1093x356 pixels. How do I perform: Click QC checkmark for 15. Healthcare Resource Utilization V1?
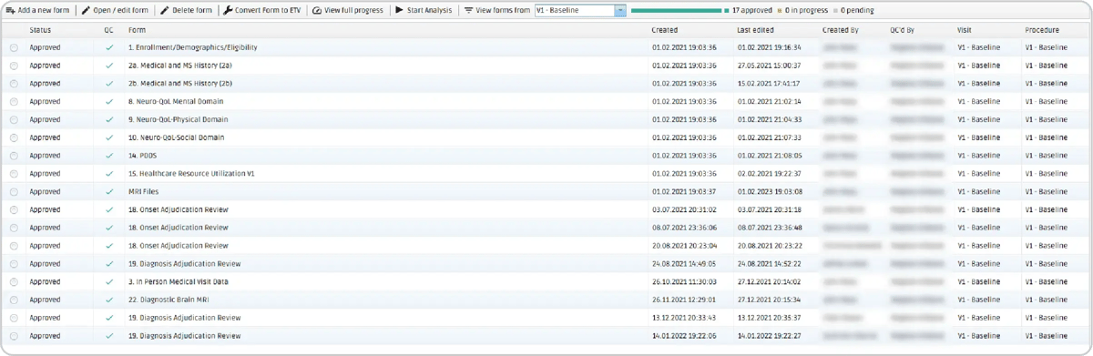pyautogui.click(x=109, y=174)
